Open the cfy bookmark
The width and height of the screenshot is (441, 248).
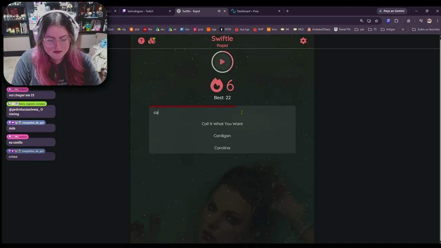pos(122,29)
